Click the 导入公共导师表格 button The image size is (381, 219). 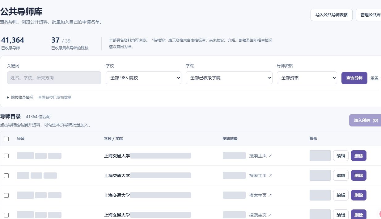pyautogui.click(x=331, y=15)
